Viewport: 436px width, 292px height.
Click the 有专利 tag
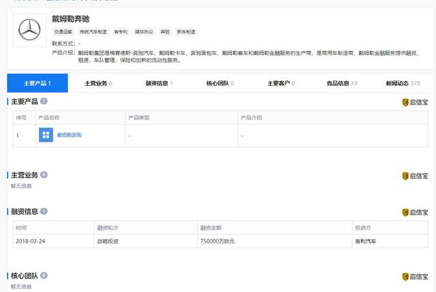tap(121, 32)
